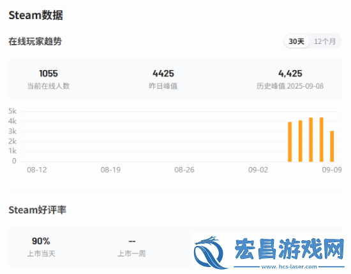Click the 当前在线人数 label
351x274 pixels.
point(49,86)
